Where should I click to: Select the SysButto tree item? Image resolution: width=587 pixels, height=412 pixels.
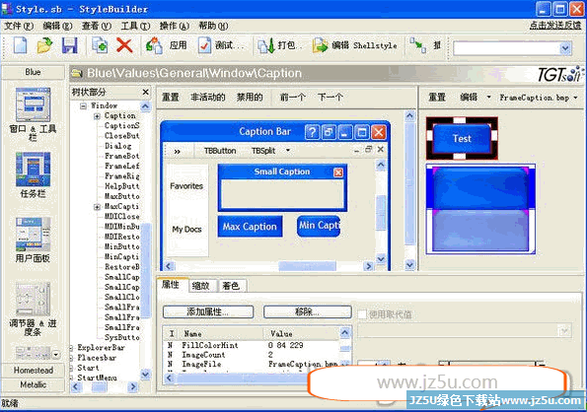coord(121,337)
